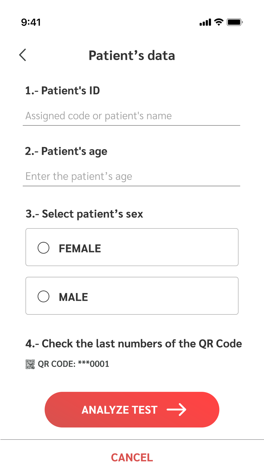Tap the battery status icon
The height and width of the screenshot is (471, 264).
234,22
